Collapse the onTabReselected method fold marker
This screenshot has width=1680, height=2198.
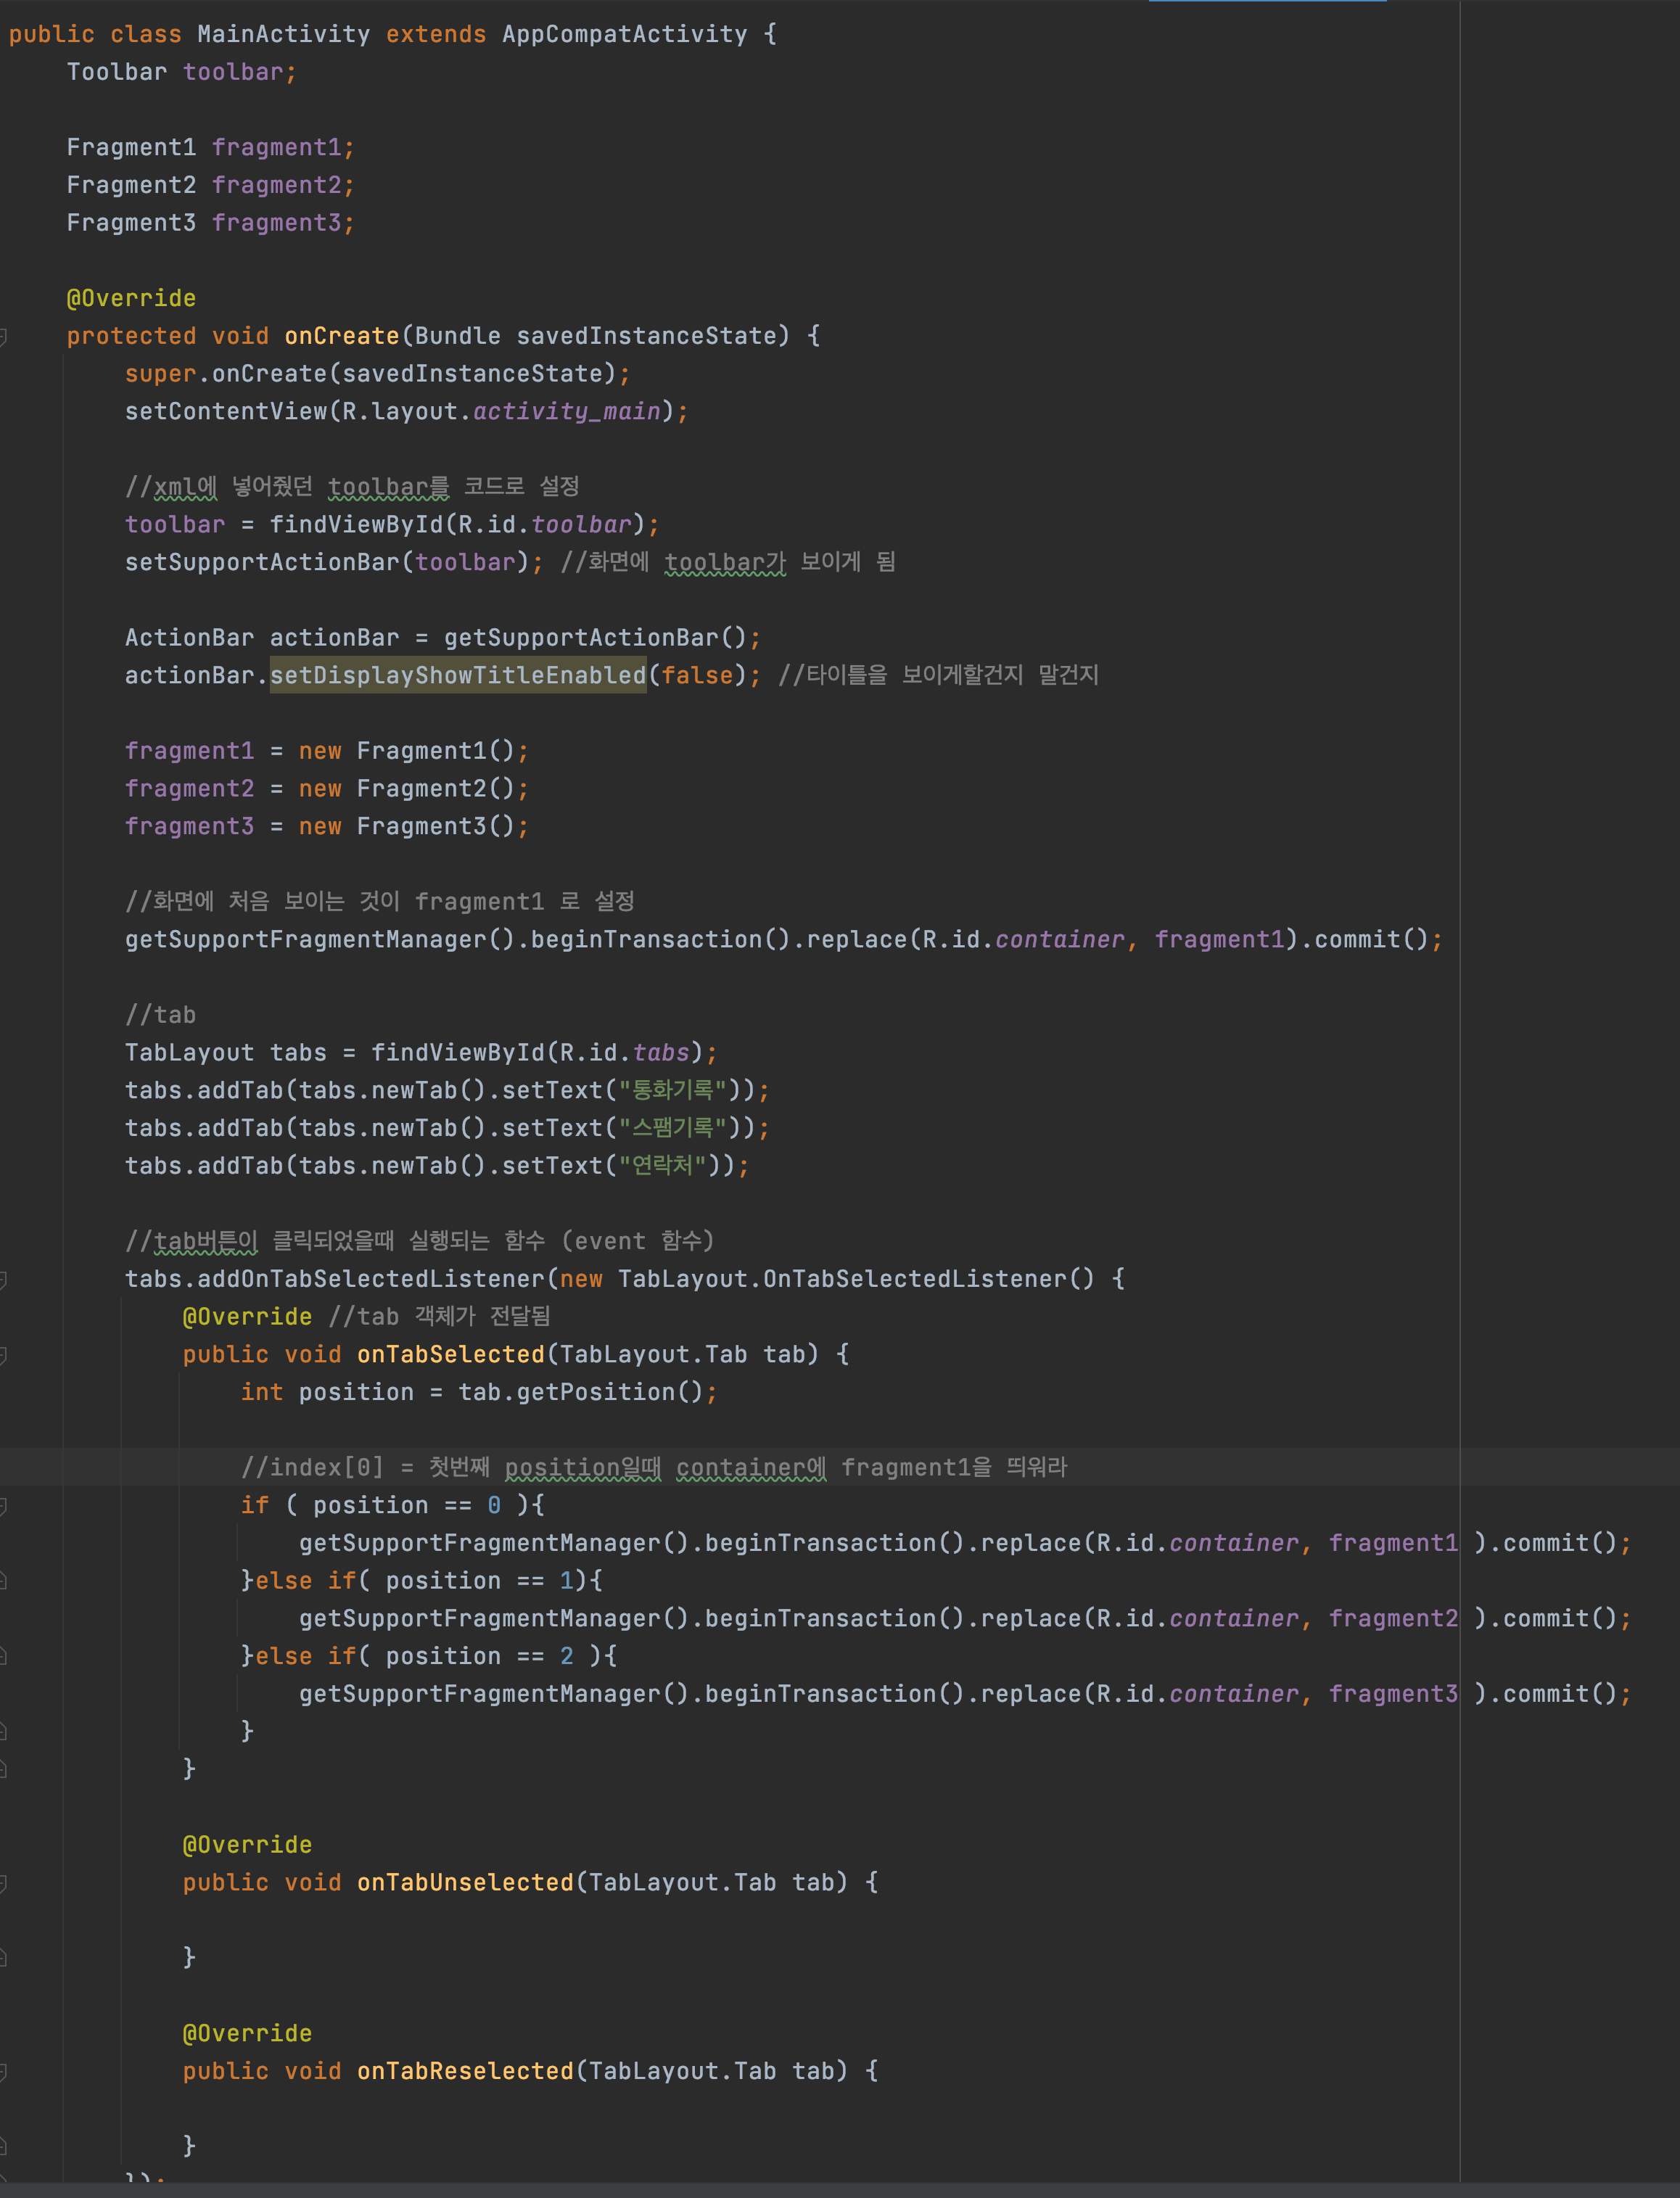coord(3,2072)
